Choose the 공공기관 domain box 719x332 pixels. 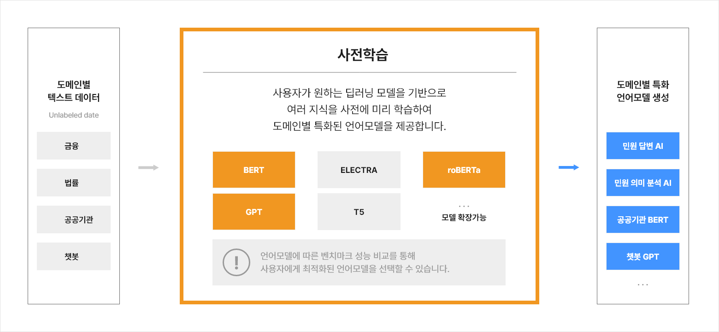pos(74,219)
